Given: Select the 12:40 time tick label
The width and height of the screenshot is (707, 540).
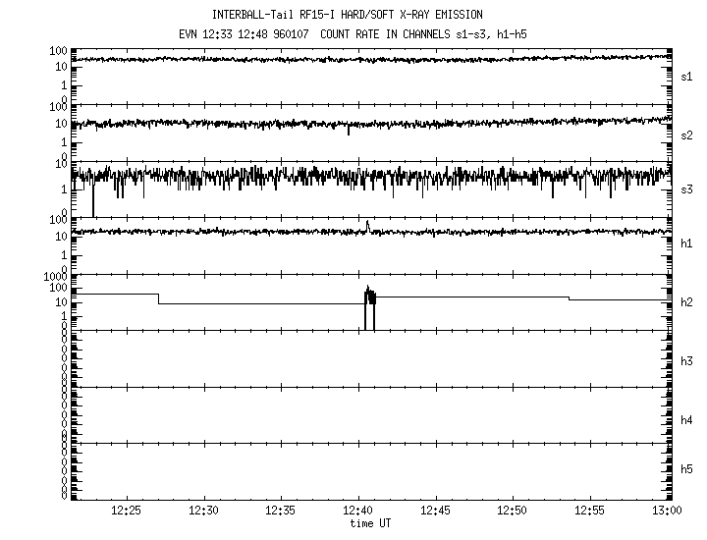Looking at the screenshot, I should click(358, 512).
